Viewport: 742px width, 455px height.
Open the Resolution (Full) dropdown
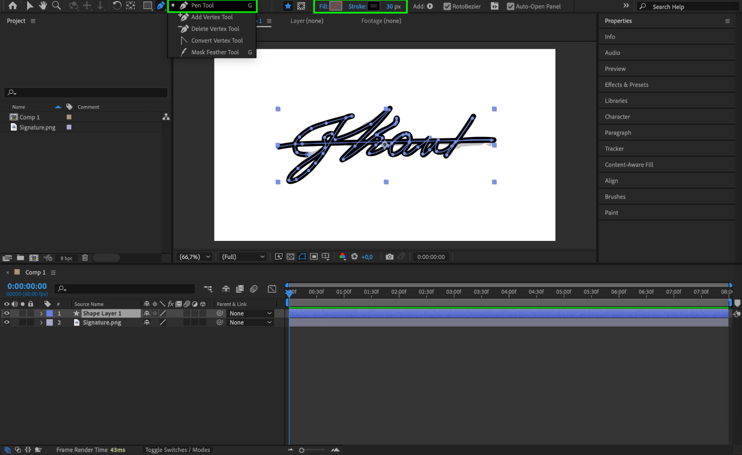[243, 257]
